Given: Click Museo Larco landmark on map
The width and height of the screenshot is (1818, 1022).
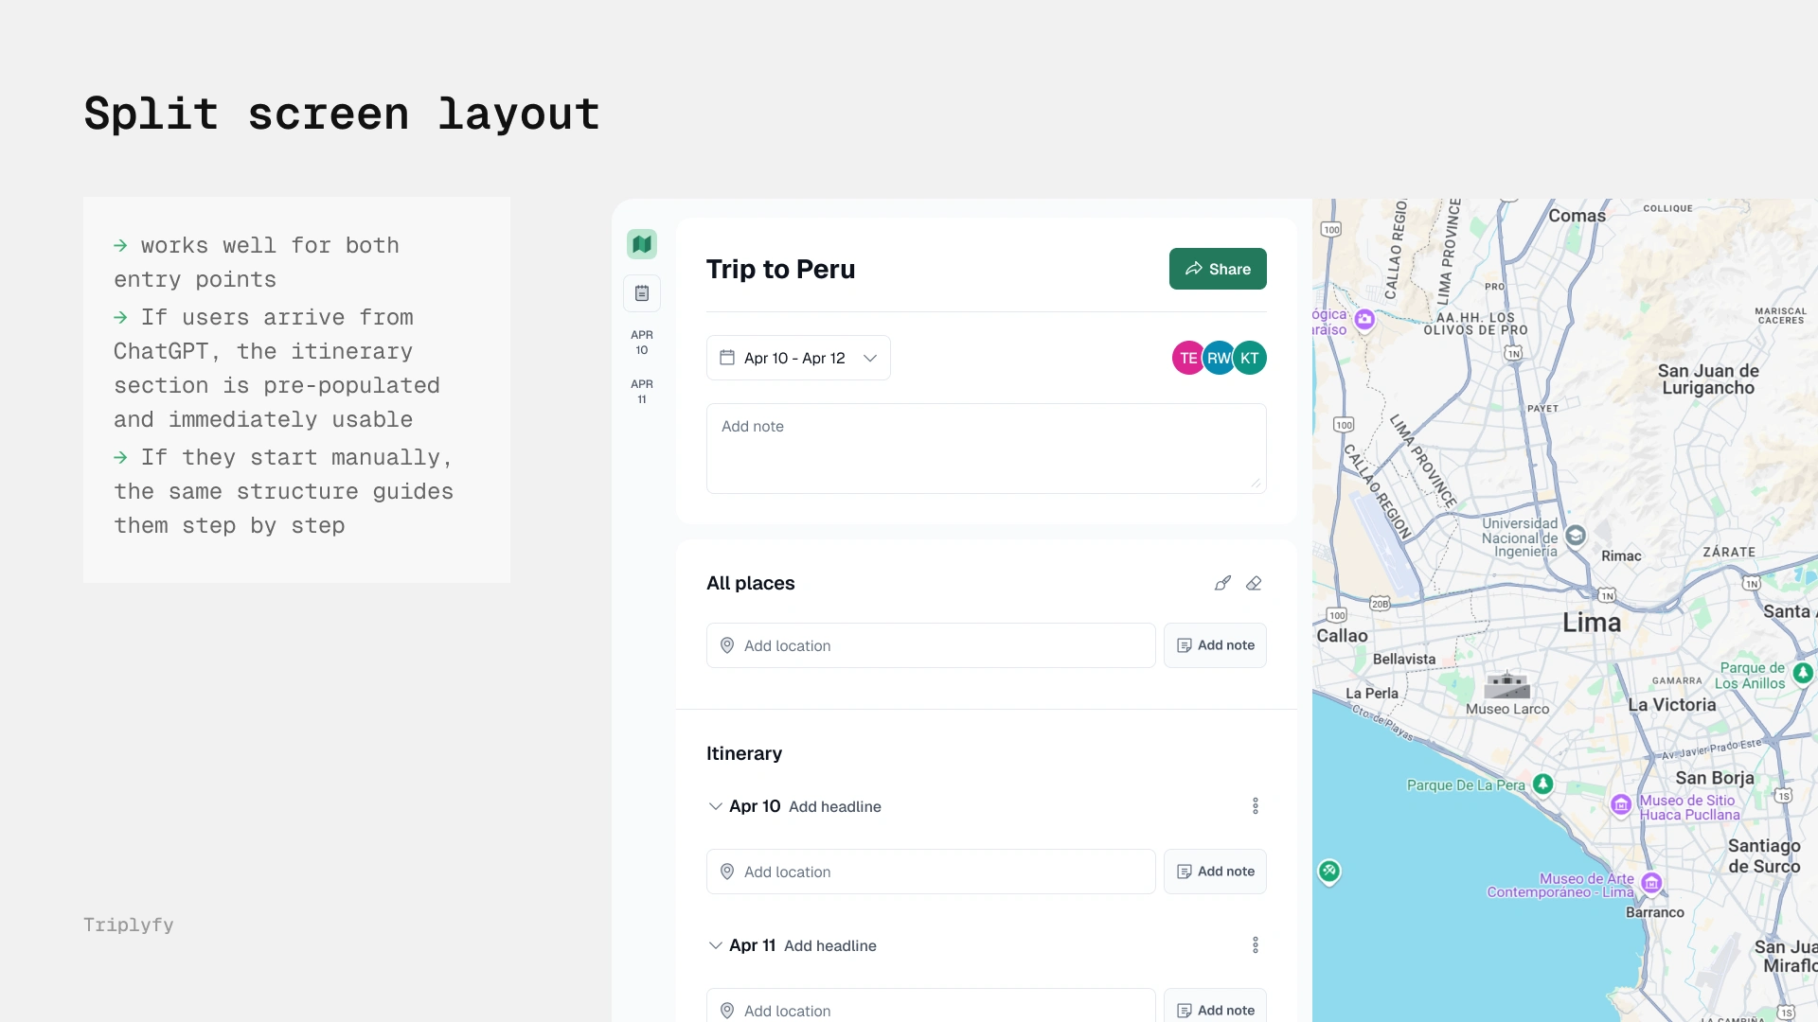Looking at the screenshot, I should pyautogui.click(x=1507, y=685).
